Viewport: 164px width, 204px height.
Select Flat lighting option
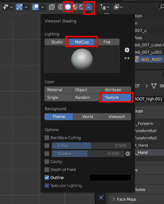(107, 42)
